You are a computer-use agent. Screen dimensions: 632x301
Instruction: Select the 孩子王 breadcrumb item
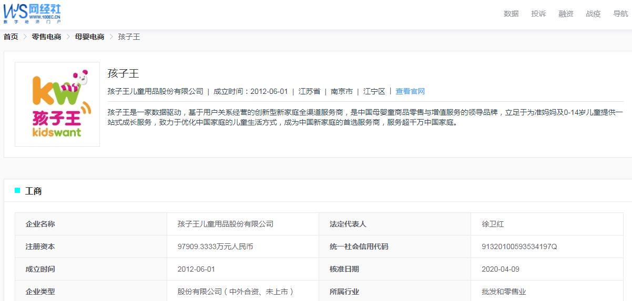pos(129,37)
